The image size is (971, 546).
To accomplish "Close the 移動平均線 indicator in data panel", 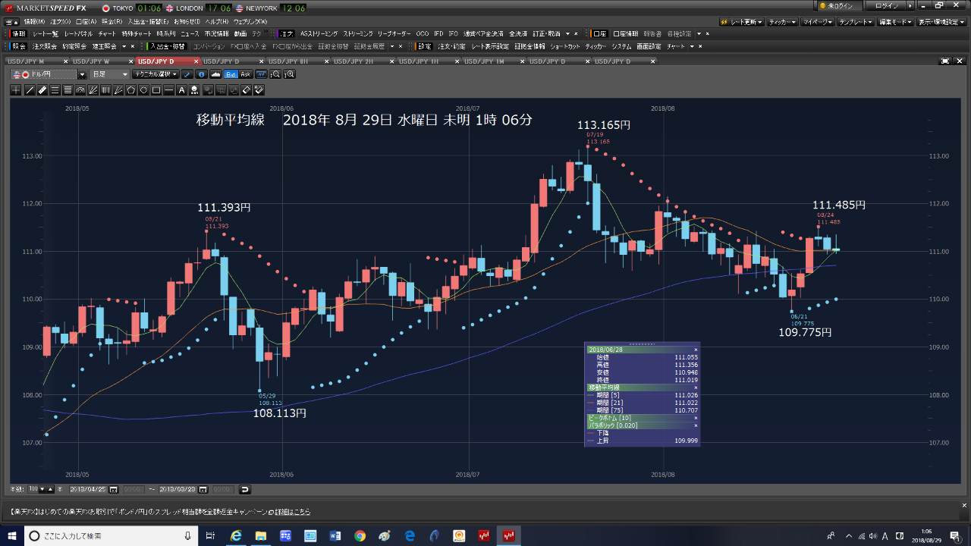I will (696, 388).
